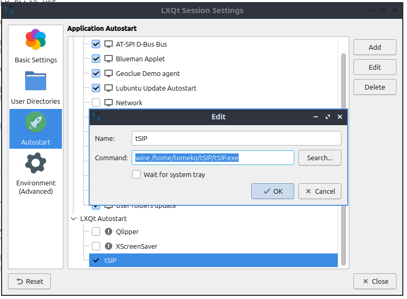The width and height of the screenshot is (407, 299).
Task: Click the LXQt Autostart group label
Action: (x=103, y=219)
